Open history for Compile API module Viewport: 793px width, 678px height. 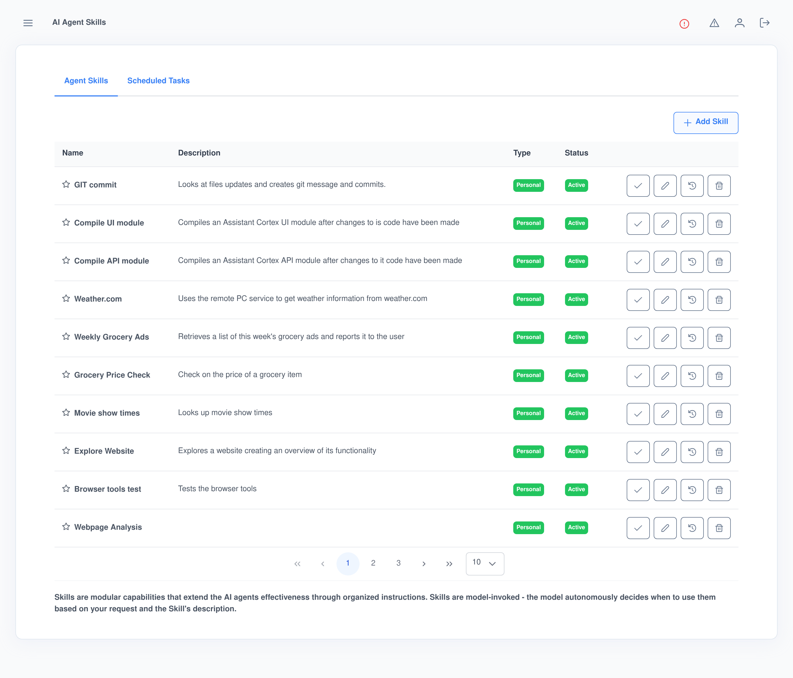click(692, 262)
